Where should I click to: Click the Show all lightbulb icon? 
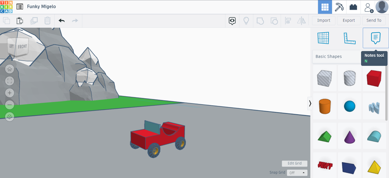(x=246, y=21)
